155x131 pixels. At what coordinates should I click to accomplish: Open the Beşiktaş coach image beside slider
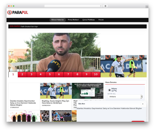[x=124, y=66]
